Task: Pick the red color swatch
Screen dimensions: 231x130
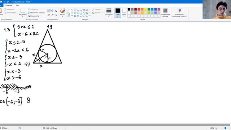Action: (x=139, y=9)
